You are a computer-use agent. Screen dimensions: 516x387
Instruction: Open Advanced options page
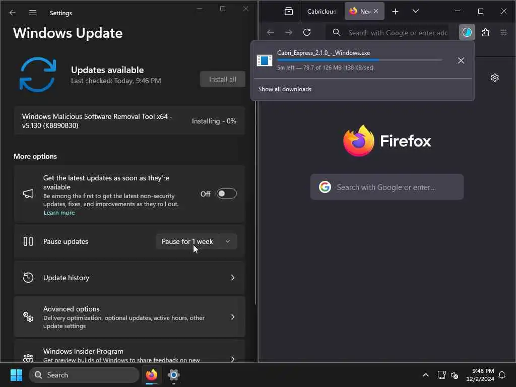130,317
